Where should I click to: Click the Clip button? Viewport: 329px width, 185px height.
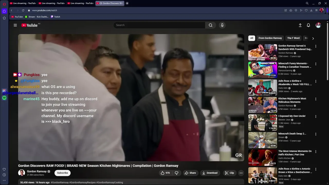click(229, 173)
